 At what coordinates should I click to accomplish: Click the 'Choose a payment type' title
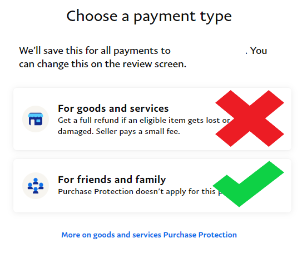coord(149,17)
